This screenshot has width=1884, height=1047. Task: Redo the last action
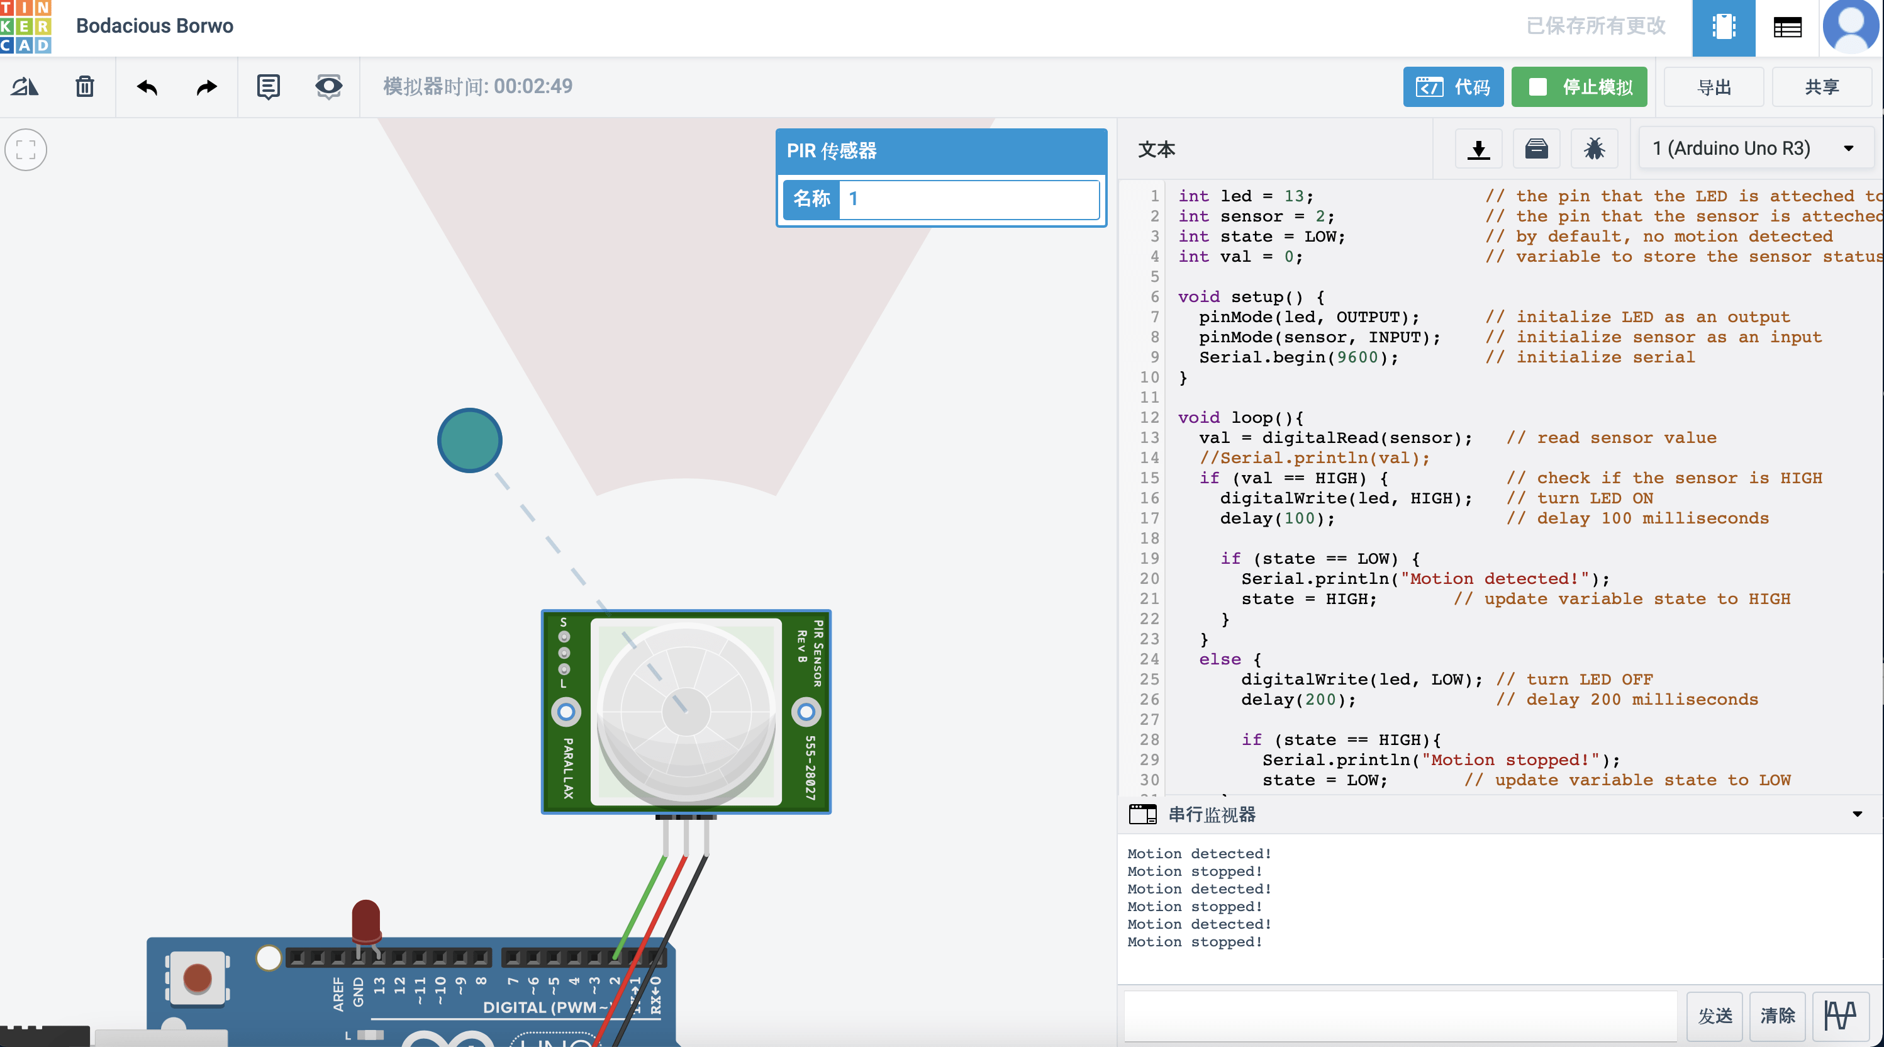(207, 87)
